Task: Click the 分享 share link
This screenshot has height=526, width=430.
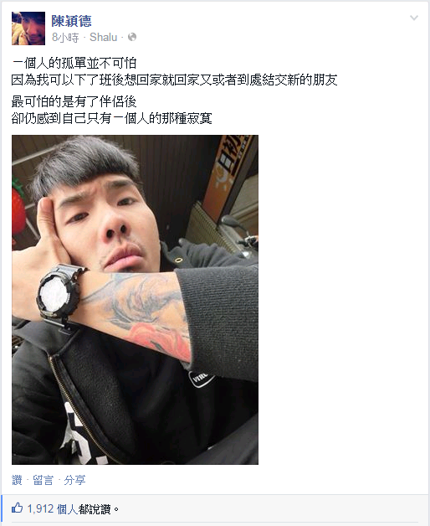Action: point(74,480)
